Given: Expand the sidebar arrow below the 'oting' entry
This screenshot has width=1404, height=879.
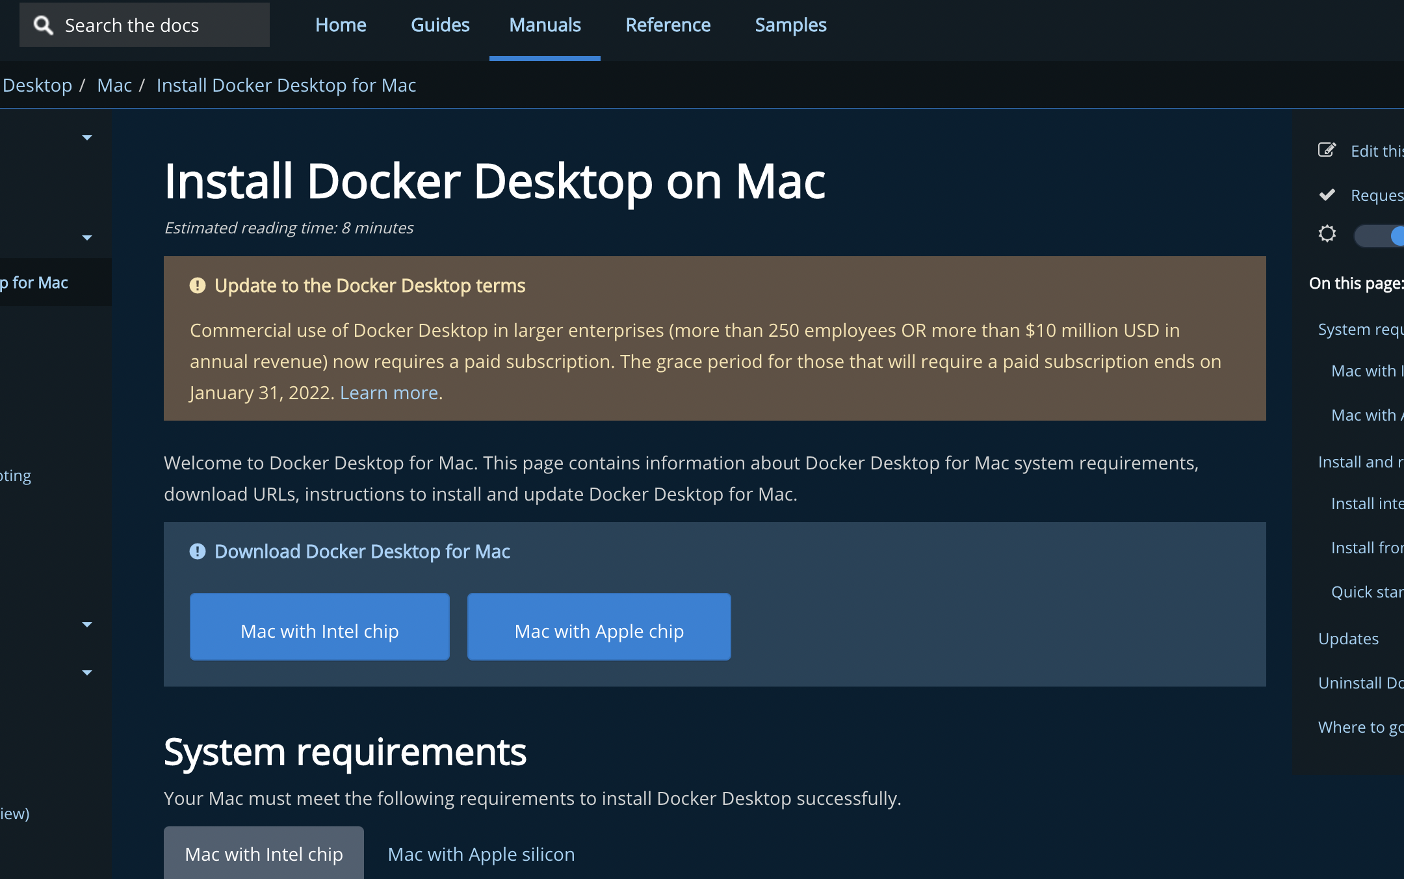Looking at the screenshot, I should [87, 625].
